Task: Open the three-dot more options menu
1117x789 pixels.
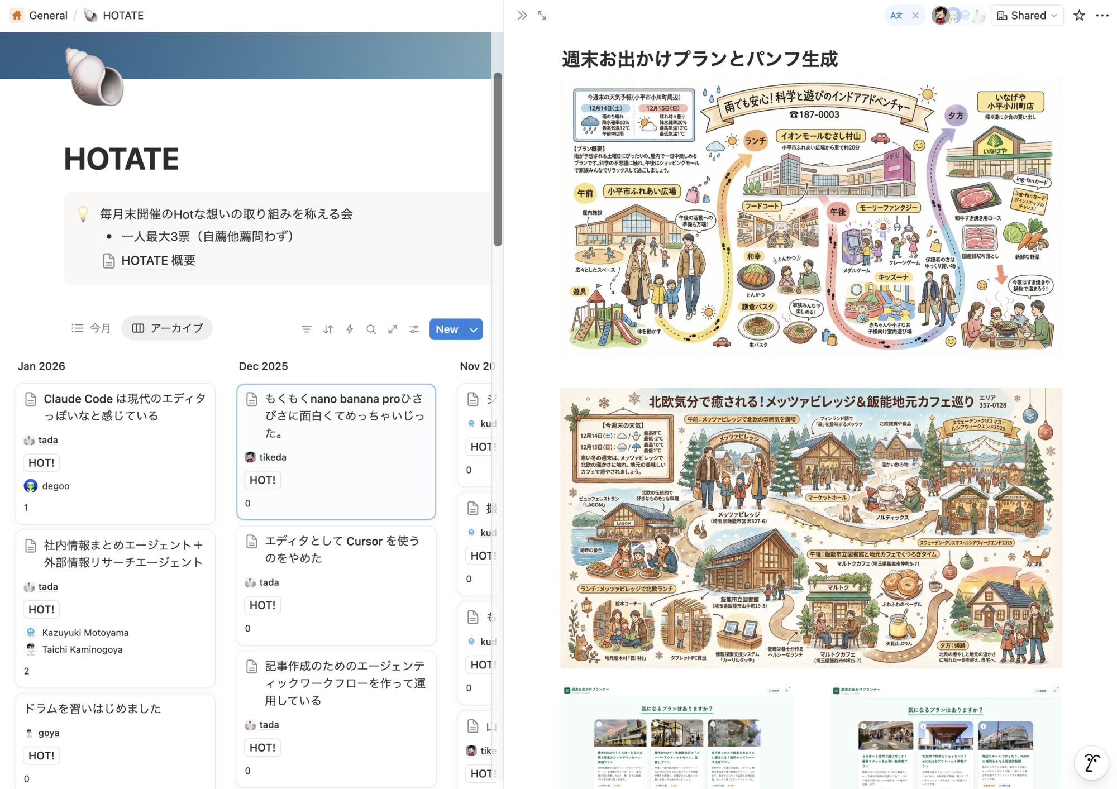Action: (1102, 16)
